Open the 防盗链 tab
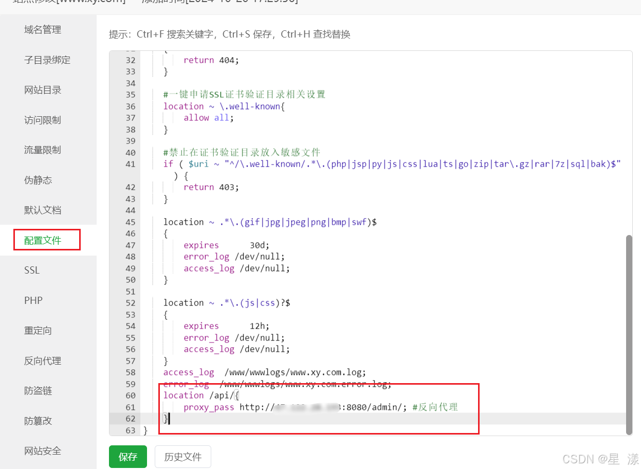The width and height of the screenshot is (641, 469). click(x=38, y=391)
